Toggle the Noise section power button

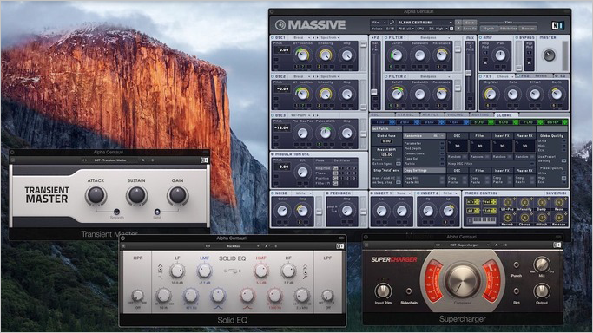pyautogui.click(x=273, y=193)
